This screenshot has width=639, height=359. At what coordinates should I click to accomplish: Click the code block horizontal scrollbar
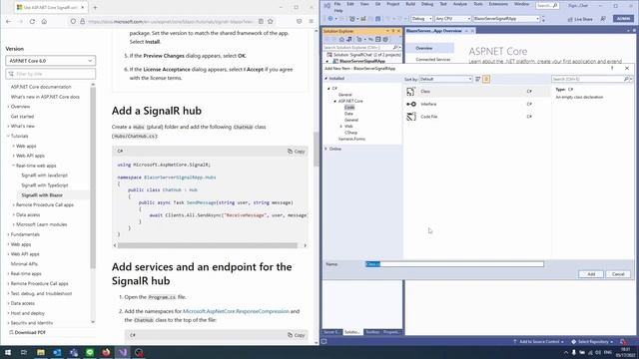pyautogui.click(x=208, y=245)
